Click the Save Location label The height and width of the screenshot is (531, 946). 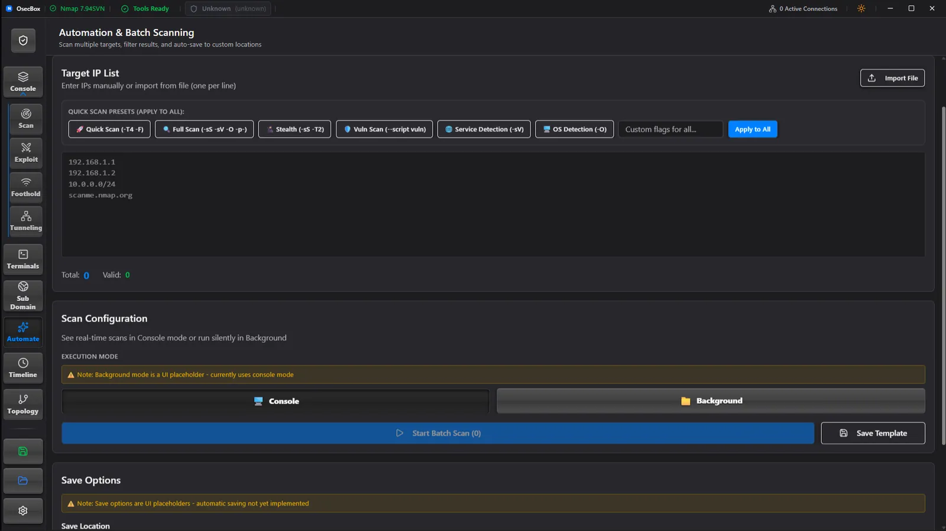coord(86,526)
